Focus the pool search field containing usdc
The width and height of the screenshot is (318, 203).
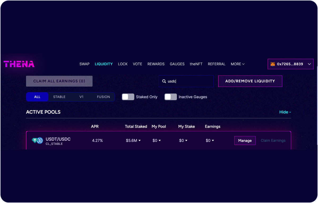click(186, 81)
